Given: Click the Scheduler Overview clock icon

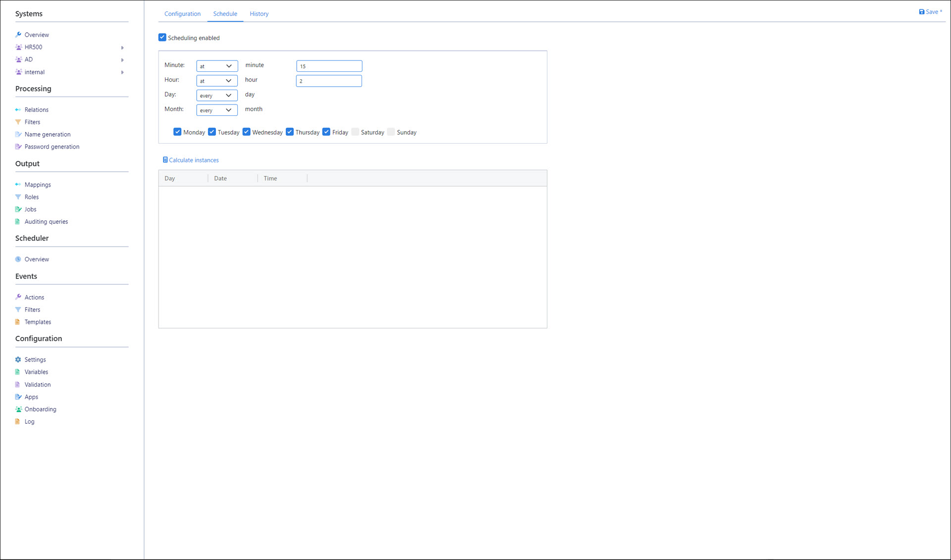Looking at the screenshot, I should pyautogui.click(x=18, y=259).
